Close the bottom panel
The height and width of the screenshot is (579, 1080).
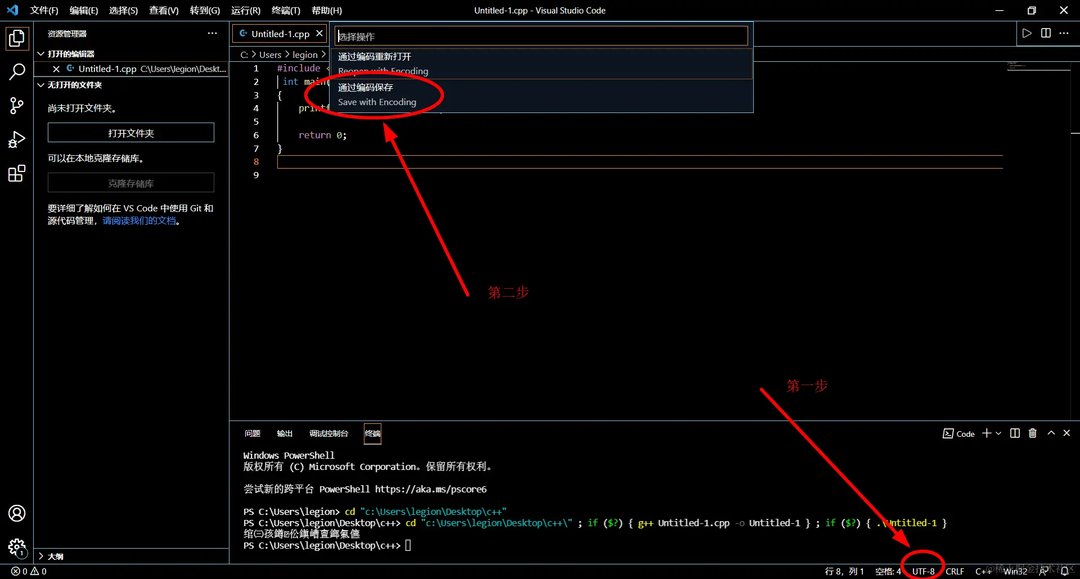[1066, 433]
